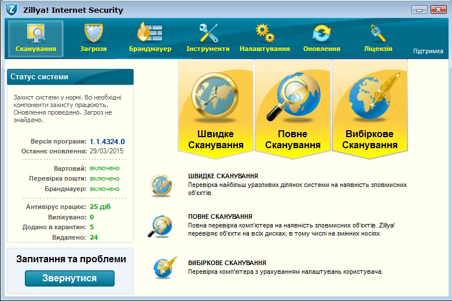This screenshot has height=301, width=452.
Task: Click the full scan magnifier globe icon in list
Action: [x=160, y=225]
